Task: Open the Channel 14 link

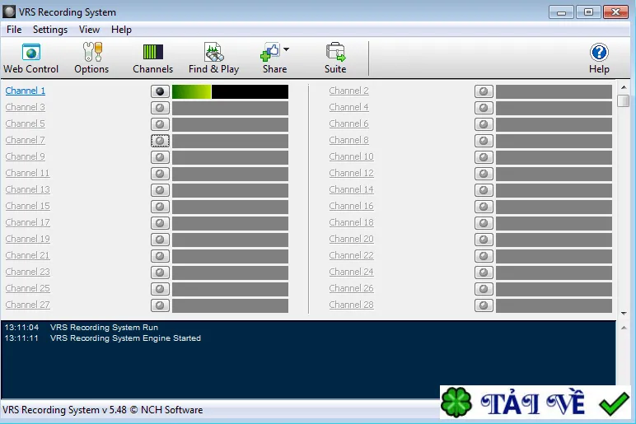Action: coord(351,189)
